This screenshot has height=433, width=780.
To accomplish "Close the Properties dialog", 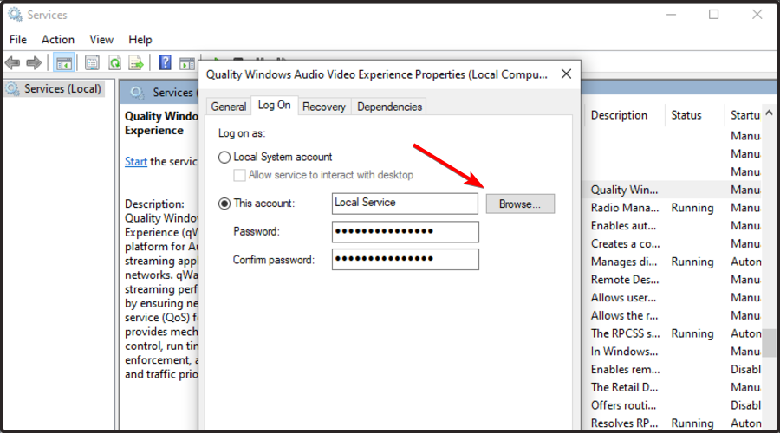I will click(566, 74).
